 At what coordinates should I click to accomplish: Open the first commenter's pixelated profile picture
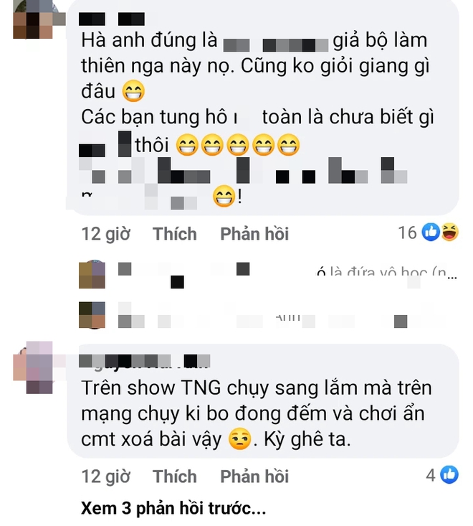click(x=33, y=19)
